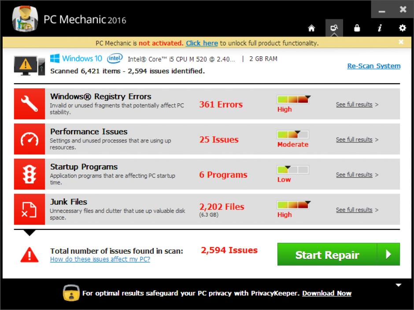Click 'Startup Programs' heading
Screen dimensions: 414x310
84,167
